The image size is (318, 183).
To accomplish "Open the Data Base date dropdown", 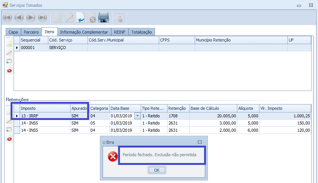I will click(x=137, y=116).
